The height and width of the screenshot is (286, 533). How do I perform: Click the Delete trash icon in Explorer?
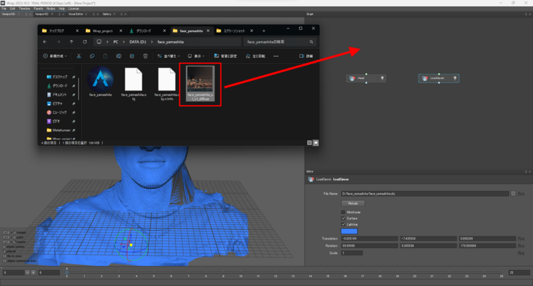[145, 56]
